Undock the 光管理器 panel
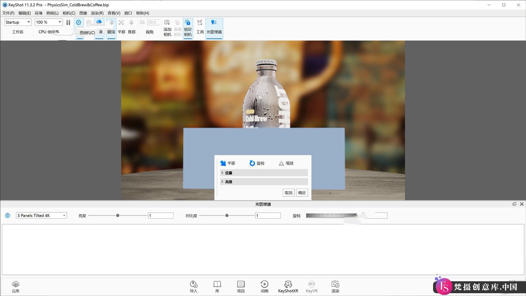Image resolution: width=526 pixels, height=296 pixels. click(x=514, y=204)
